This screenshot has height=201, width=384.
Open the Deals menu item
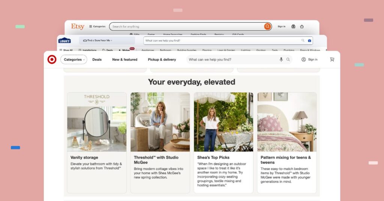(97, 60)
